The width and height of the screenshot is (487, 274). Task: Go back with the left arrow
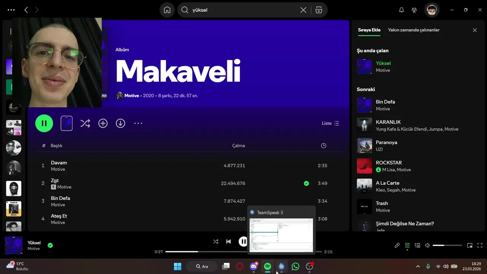[x=26, y=10]
